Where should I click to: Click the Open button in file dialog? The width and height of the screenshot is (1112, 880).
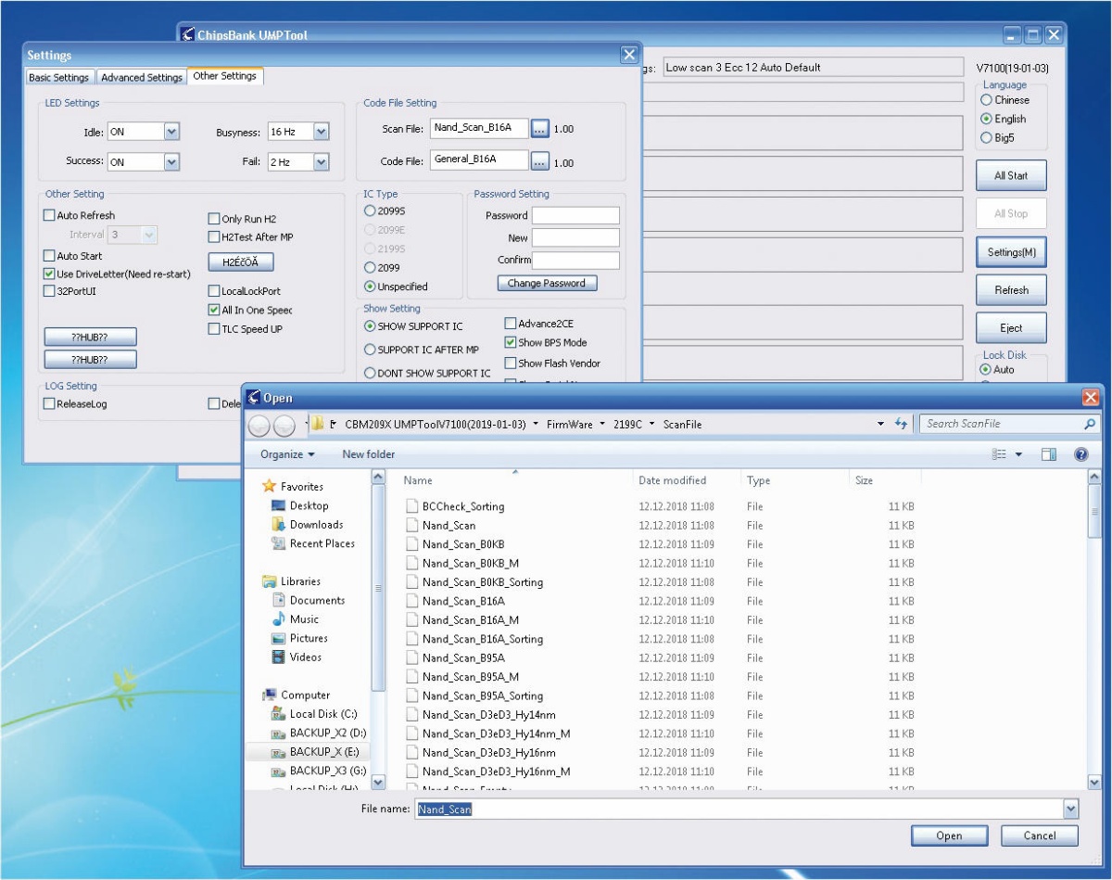tap(949, 835)
